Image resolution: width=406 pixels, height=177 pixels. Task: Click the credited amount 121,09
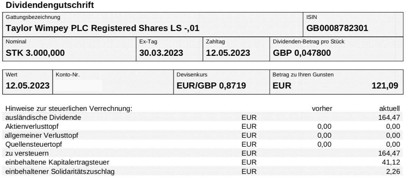point(385,85)
